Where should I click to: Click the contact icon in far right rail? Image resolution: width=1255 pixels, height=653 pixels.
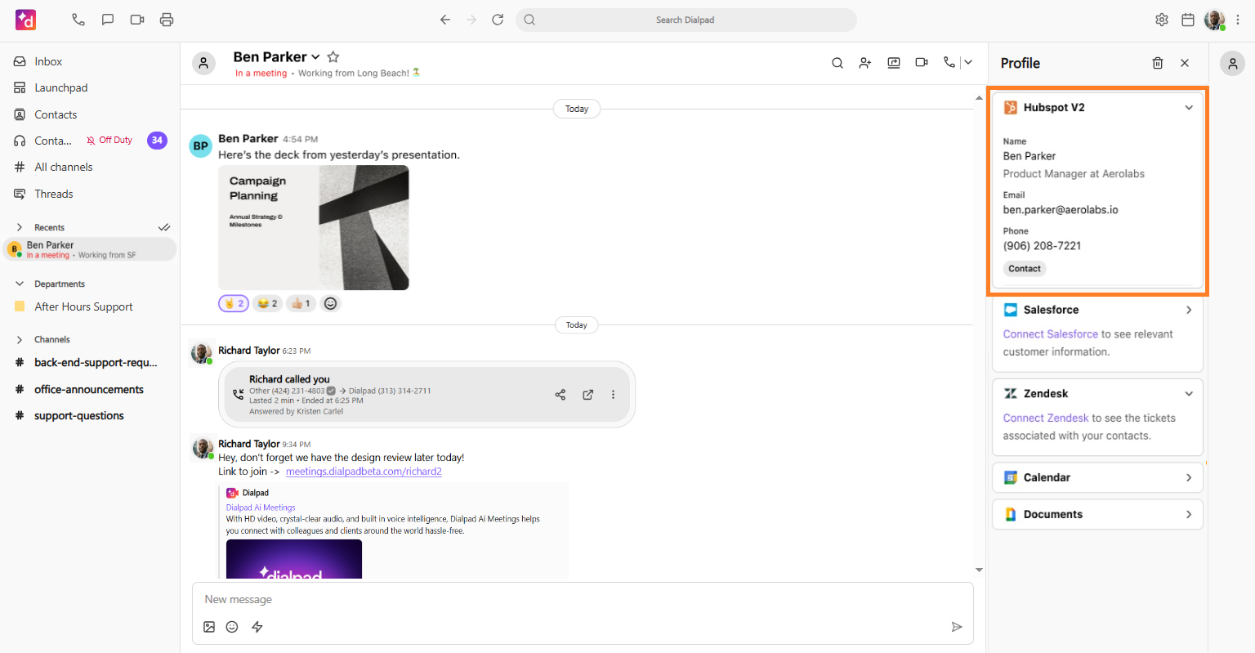(x=1232, y=63)
